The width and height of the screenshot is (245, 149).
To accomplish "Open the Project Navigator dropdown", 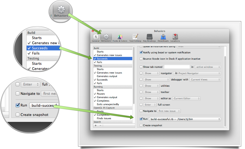I will tap(197, 73).
